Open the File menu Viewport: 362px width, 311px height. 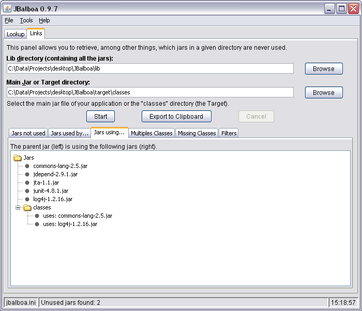tap(9, 20)
